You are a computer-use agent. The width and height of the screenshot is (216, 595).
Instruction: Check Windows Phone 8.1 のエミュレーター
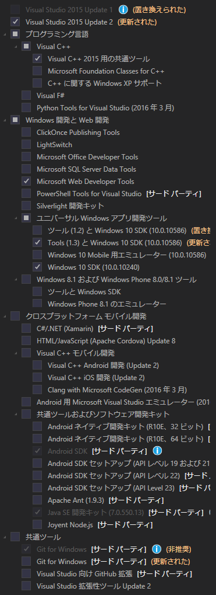click(37, 303)
